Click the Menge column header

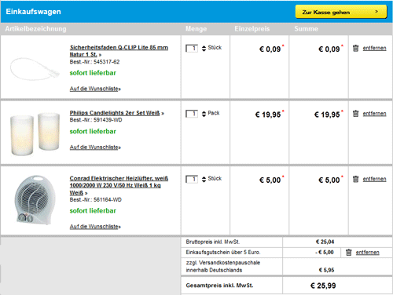pyautogui.click(x=196, y=29)
